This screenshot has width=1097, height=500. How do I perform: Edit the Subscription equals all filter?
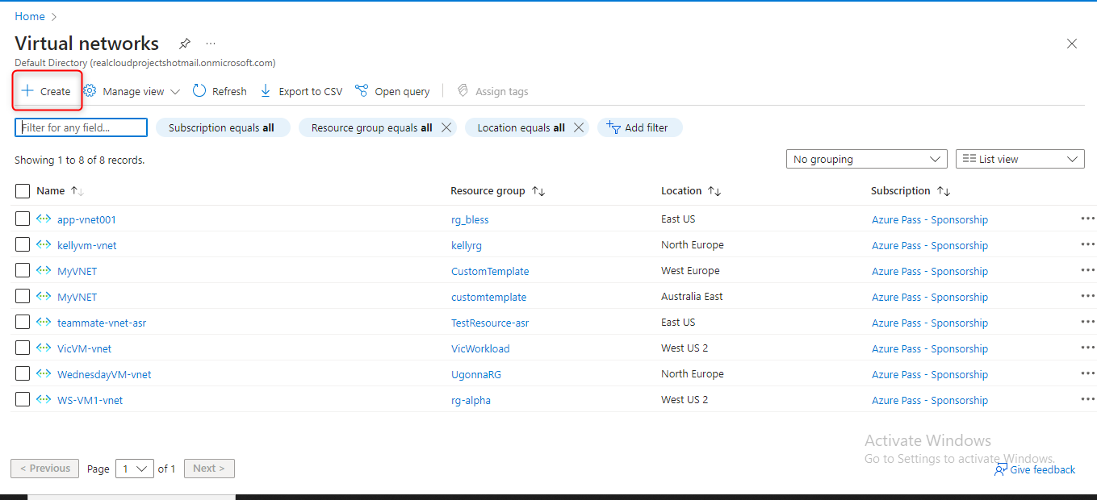click(x=222, y=127)
